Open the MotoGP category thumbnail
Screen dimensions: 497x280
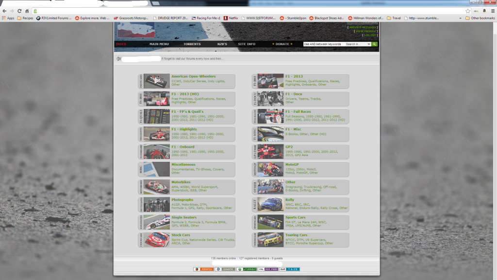click(271, 169)
